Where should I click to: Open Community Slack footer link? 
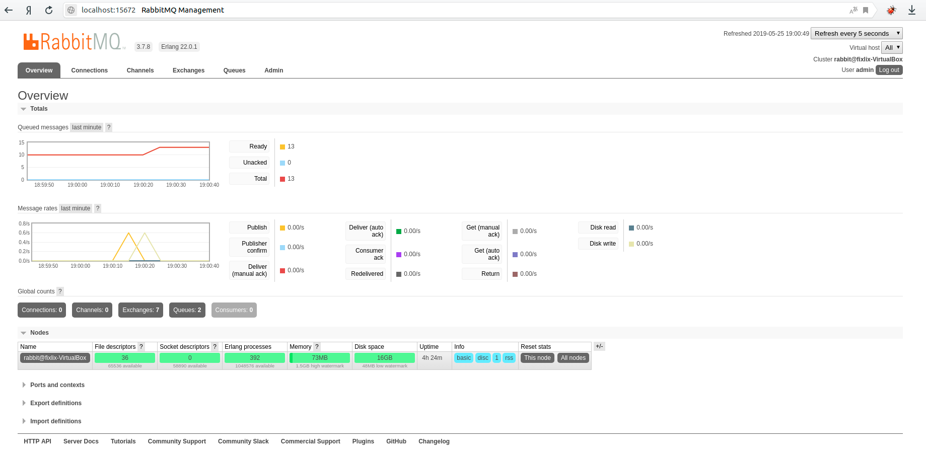click(243, 441)
